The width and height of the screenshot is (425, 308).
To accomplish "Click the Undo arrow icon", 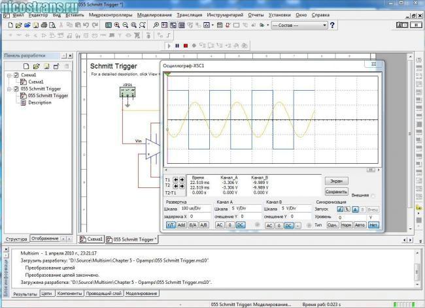I will click(x=86, y=25).
